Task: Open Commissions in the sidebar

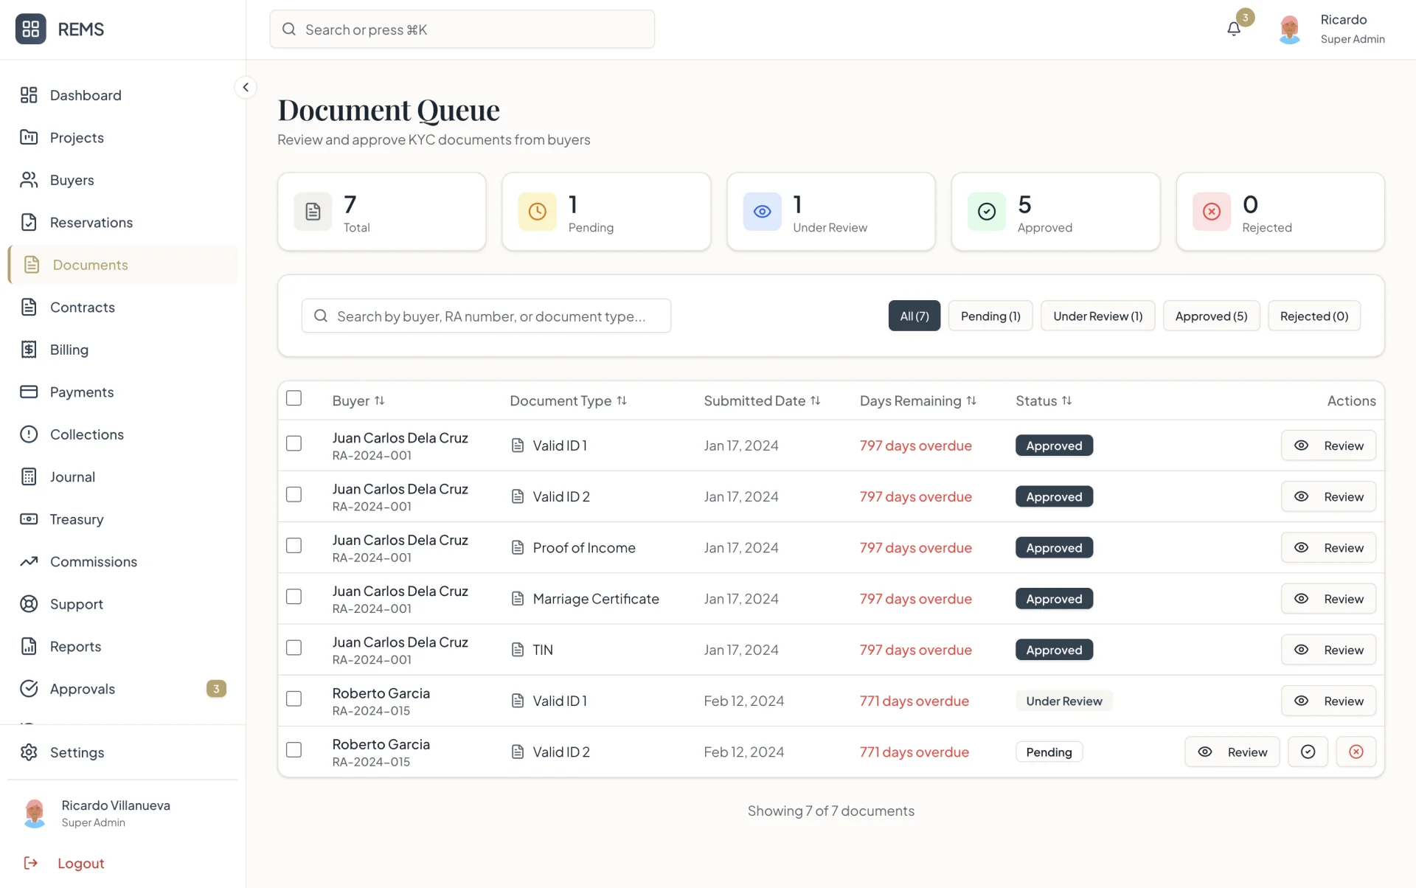Action: (x=93, y=561)
